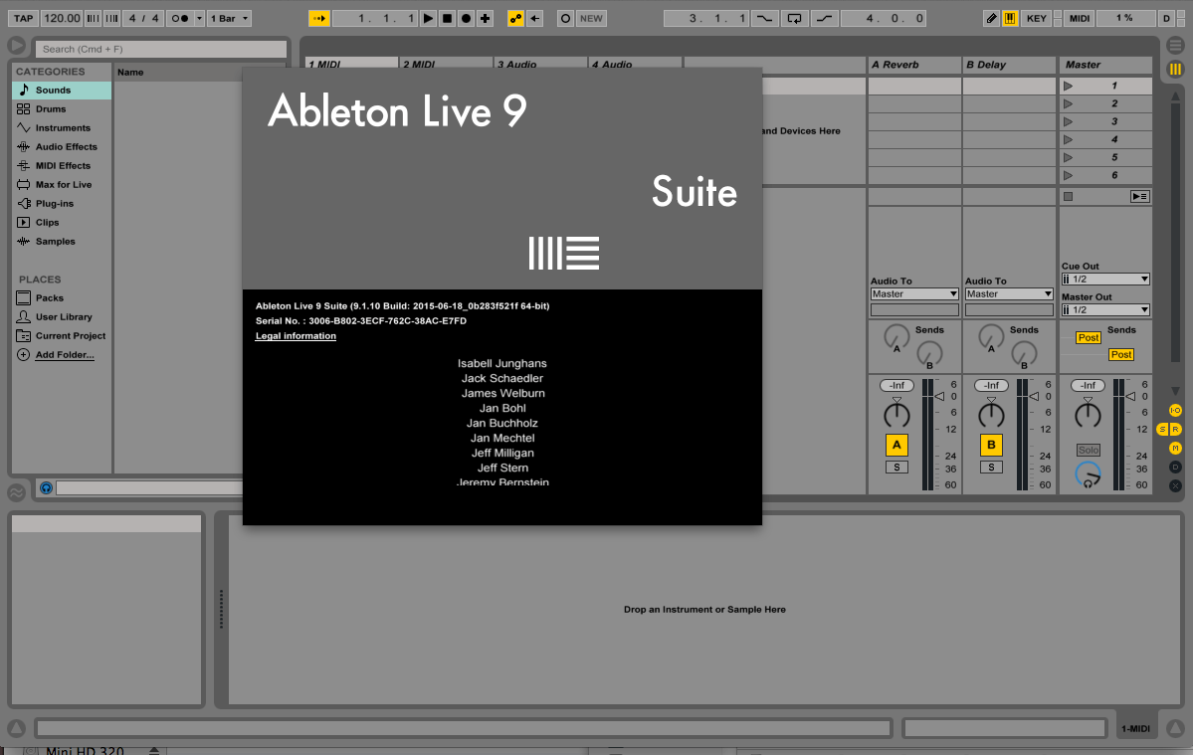The width and height of the screenshot is (1193, 755).
Task: Open the metronome settings dropdown arrow
Action: coord(199,18)
